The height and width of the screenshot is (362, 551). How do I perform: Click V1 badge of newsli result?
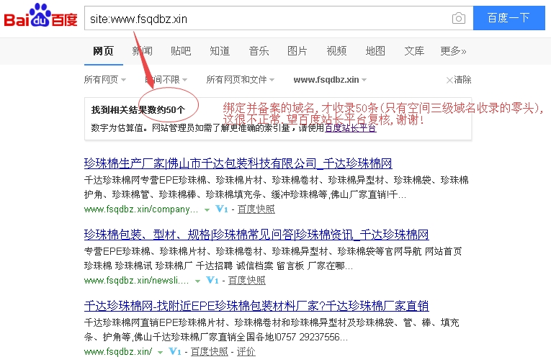[212, 281]
